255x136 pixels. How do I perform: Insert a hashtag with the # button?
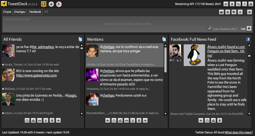[240, 12]
